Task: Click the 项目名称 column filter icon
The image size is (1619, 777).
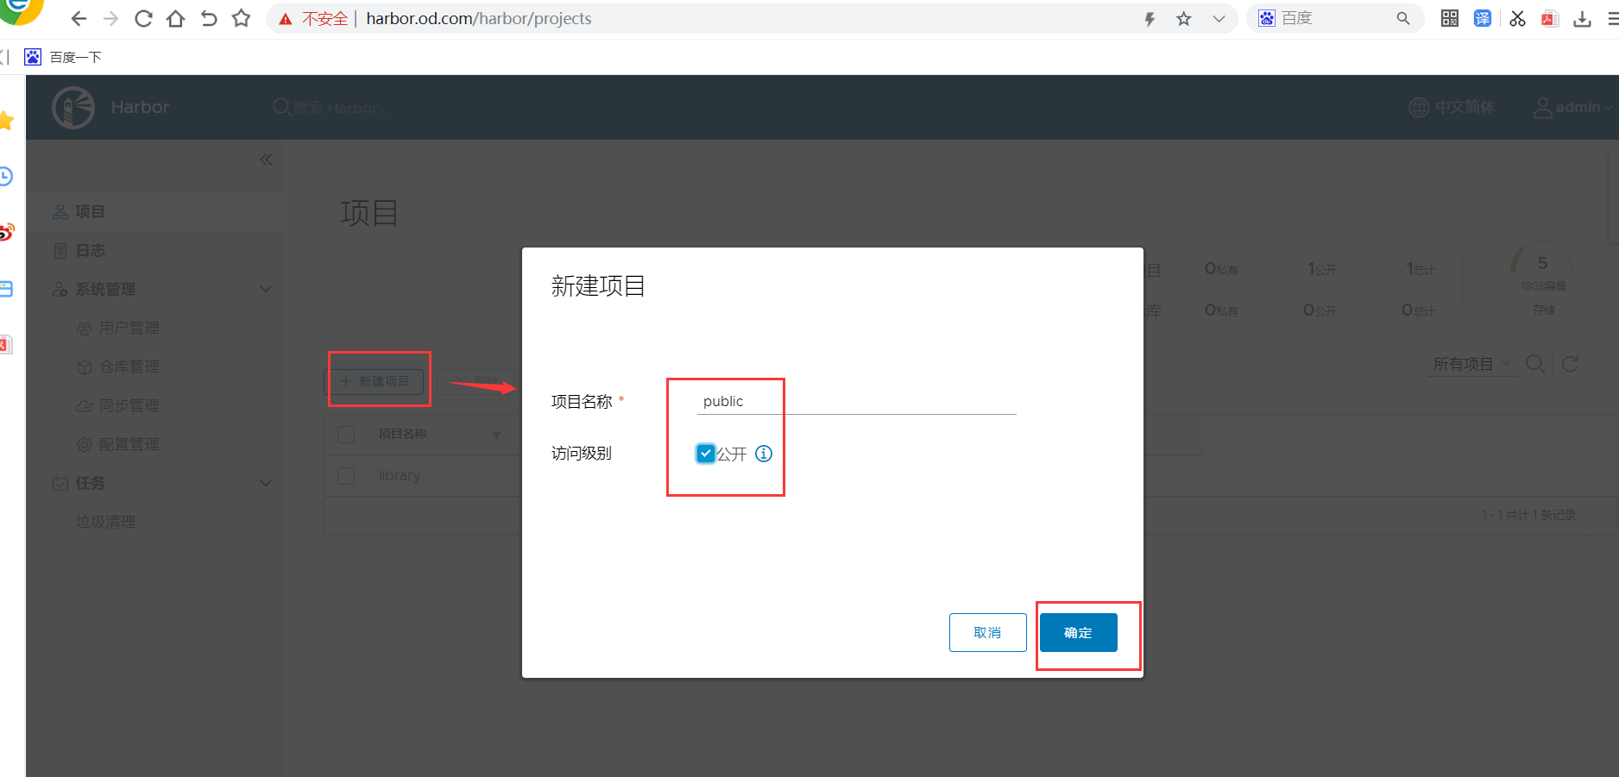Action: click(x=496, y=435)
